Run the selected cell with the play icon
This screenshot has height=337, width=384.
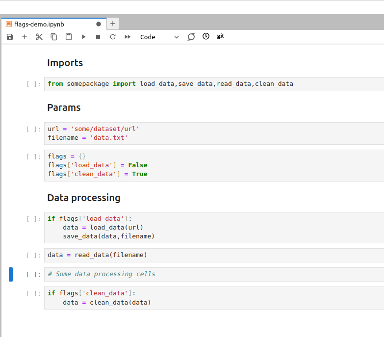point(83,37)
